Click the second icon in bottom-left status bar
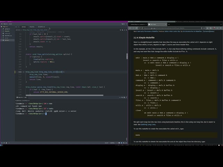Image resolution: width=223 pixels, height=167 pixels. click(x=4, y=143)
